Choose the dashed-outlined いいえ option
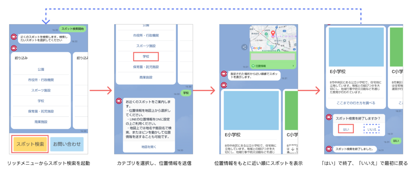The width and height of the screenshot is (415, 172). point(372,129)
